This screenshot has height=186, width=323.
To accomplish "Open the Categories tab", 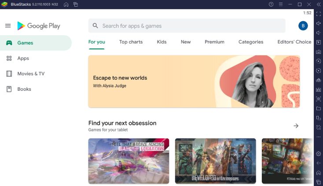I will point(251,42).
